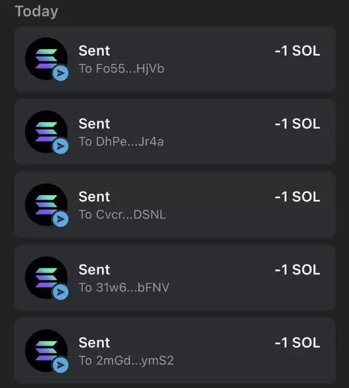Click blue send arrow badge on DhPe...Jr4a row
This screenshot has width=349, height=388.
tap(60, 146)
